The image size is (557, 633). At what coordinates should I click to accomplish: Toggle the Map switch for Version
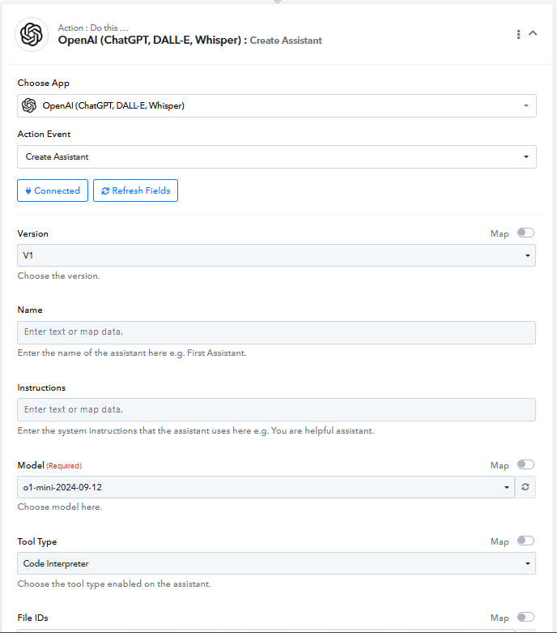tap(525, 233)
